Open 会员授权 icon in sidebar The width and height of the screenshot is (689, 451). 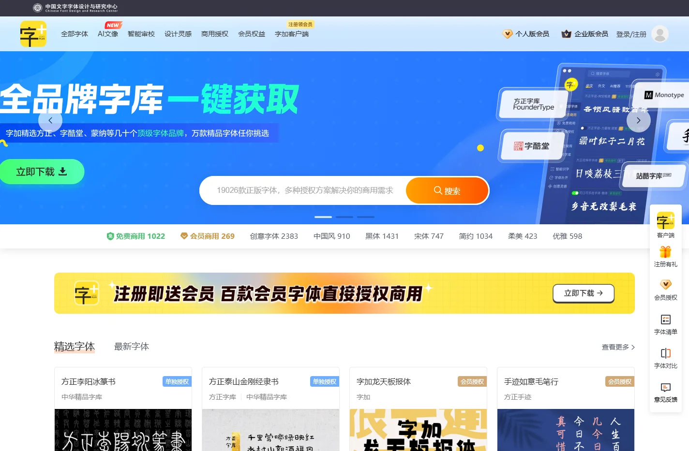point(666,285)
